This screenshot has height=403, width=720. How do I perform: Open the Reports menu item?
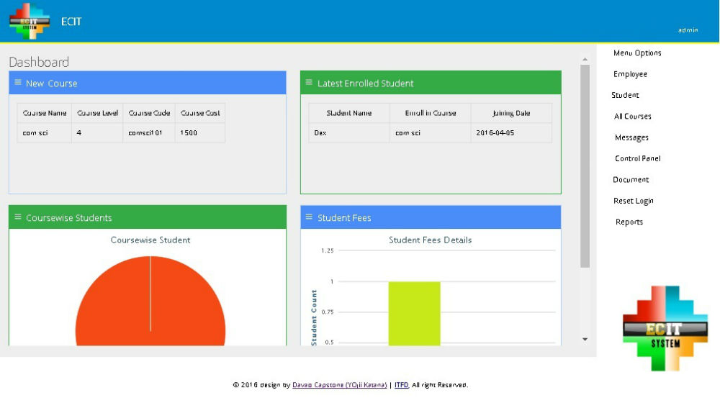tap(629, 222)
